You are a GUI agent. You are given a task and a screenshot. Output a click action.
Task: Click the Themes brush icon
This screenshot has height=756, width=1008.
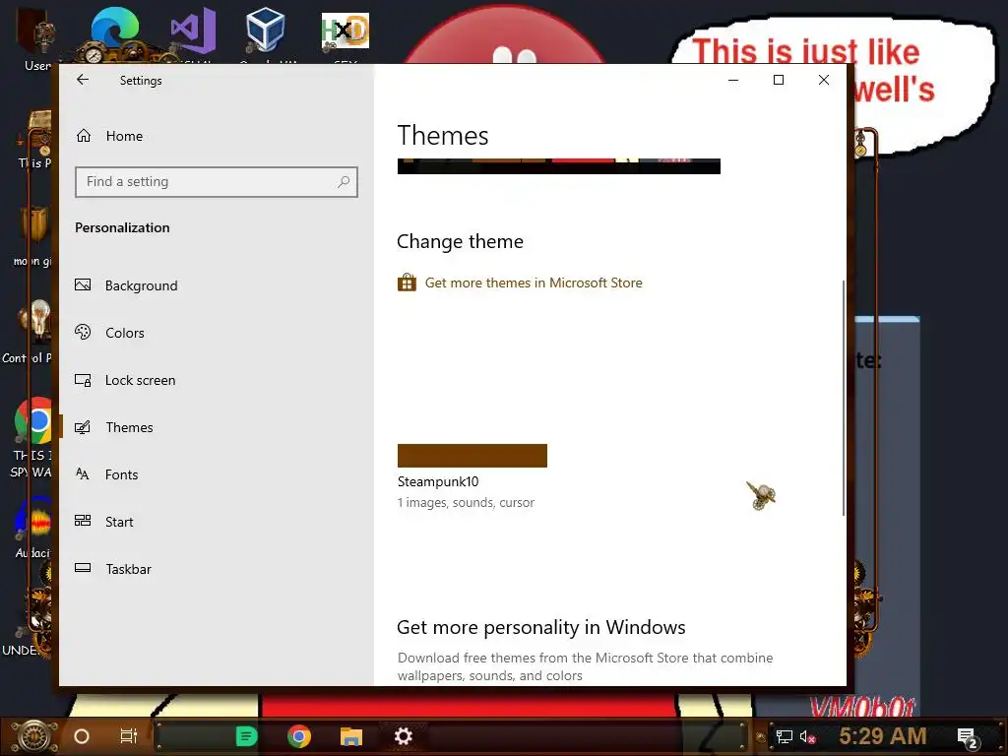coord(83,427)
